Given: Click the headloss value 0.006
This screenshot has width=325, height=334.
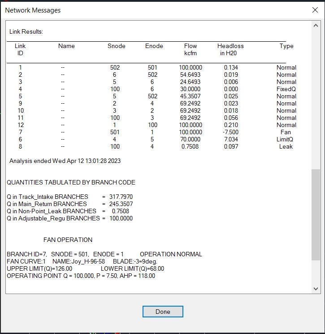Looking at the screenshot, I should coord(231,82).
